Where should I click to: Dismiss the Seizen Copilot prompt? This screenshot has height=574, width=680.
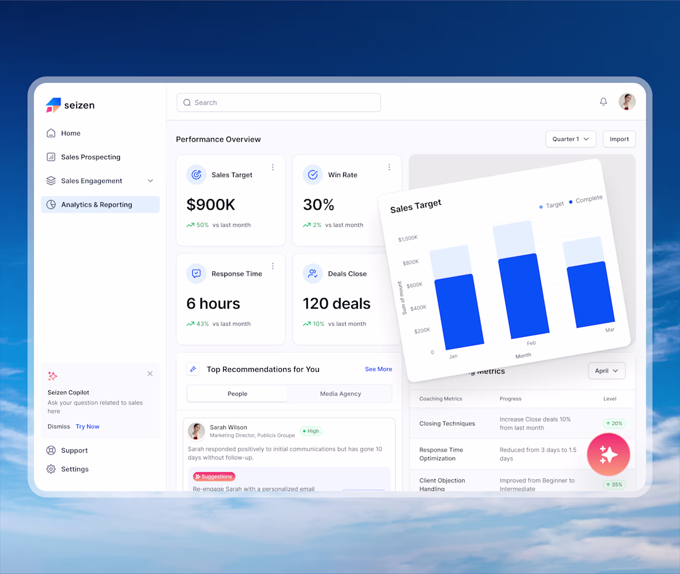[x=59, y=427]
